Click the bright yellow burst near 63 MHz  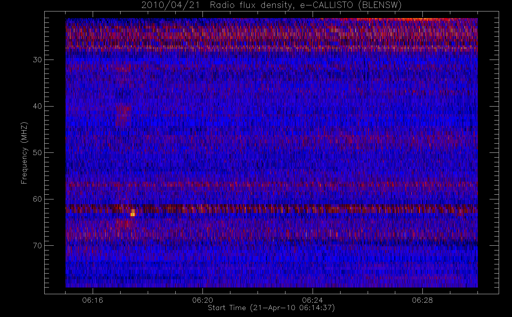pyautogui.click(x=133, y=213)
